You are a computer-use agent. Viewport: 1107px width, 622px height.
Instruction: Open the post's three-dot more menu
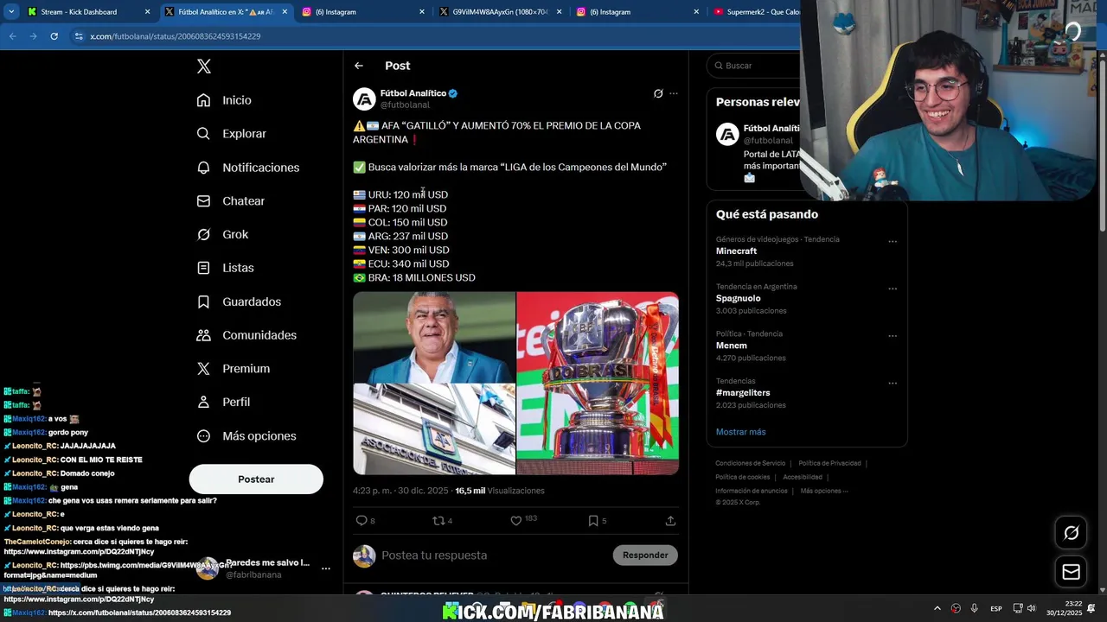click(x=674, y=93)
